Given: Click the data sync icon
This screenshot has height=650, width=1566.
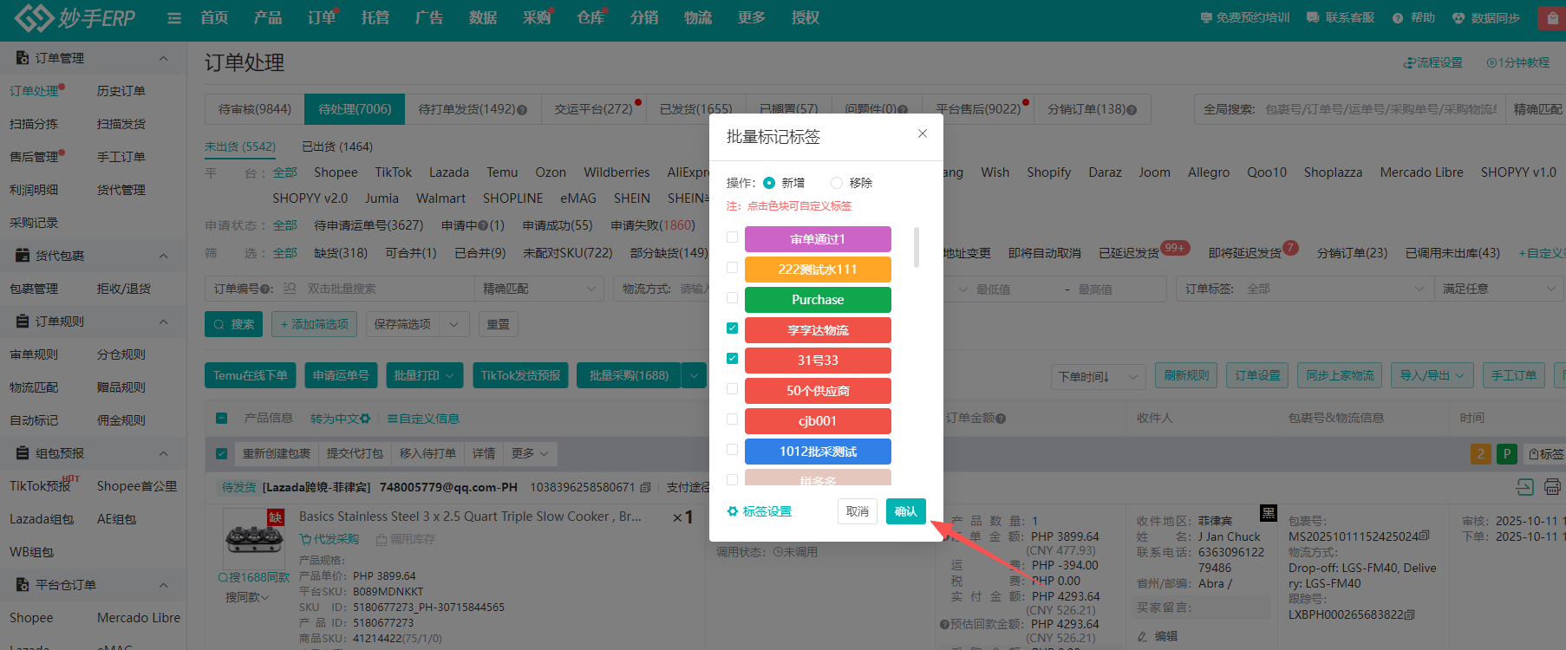Looking at the screenshot, I should [x=1458, y=18].
